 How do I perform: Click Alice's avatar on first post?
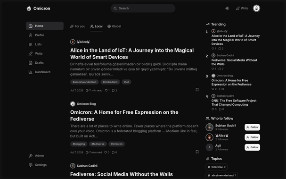click(73, 42)
